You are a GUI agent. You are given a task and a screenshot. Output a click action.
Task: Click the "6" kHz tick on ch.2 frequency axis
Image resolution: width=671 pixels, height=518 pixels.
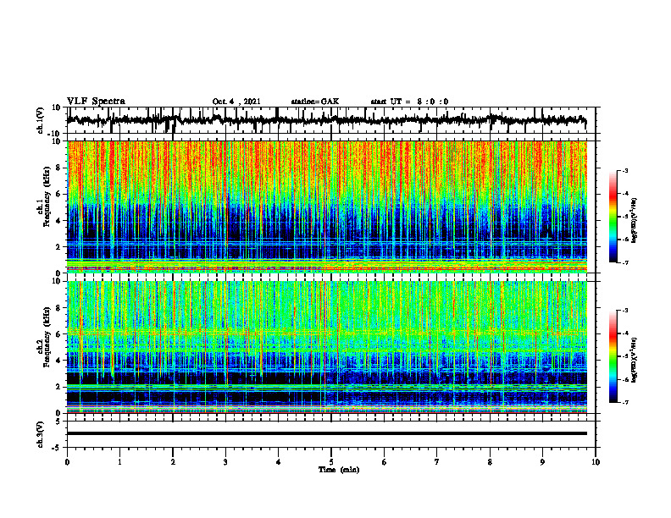click(58, 334)
